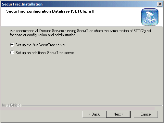This screenshot has height=123, width=164.
Task: Cancel the SecurTrac installation
Action: coord(146,114)
